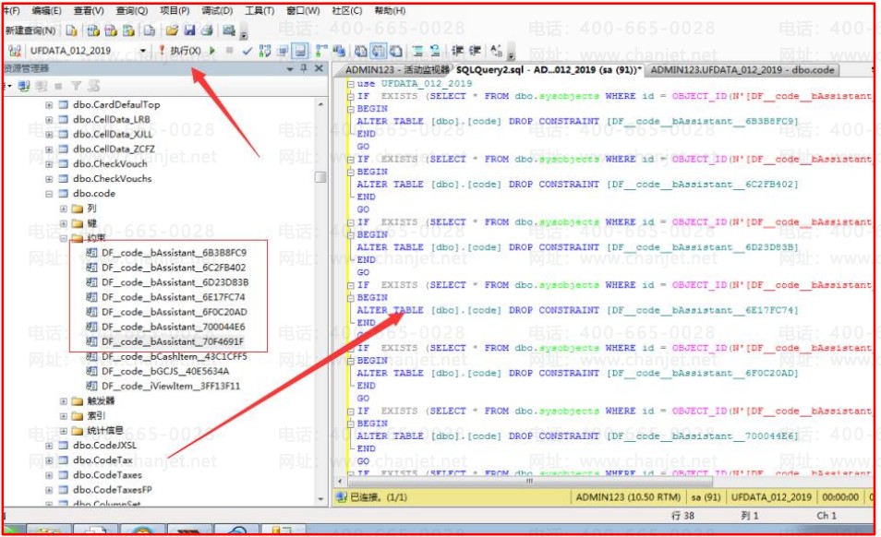Switch to ADMIN123.UFDATA_012_2019 dbo.code tab
Screen dimensions: 881x537
coord(742,69)
